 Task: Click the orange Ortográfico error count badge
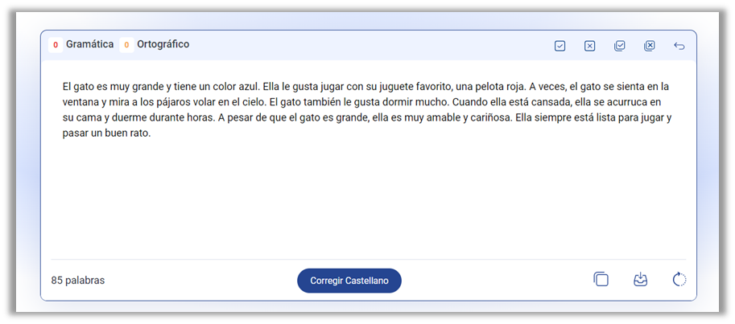[126, 45]
